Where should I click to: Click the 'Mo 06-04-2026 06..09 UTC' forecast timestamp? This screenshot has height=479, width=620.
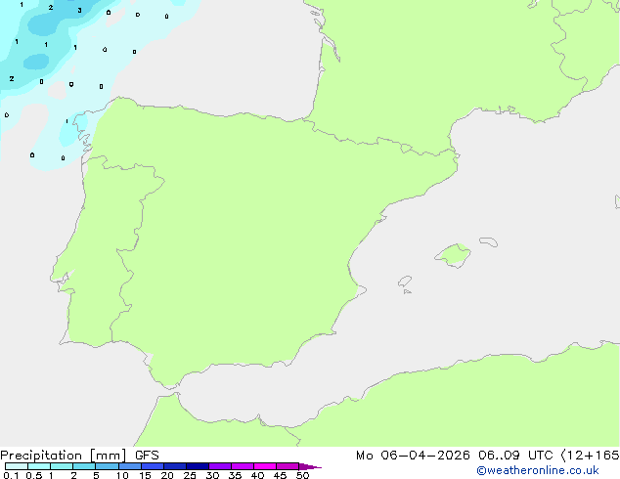coord(454,456)
